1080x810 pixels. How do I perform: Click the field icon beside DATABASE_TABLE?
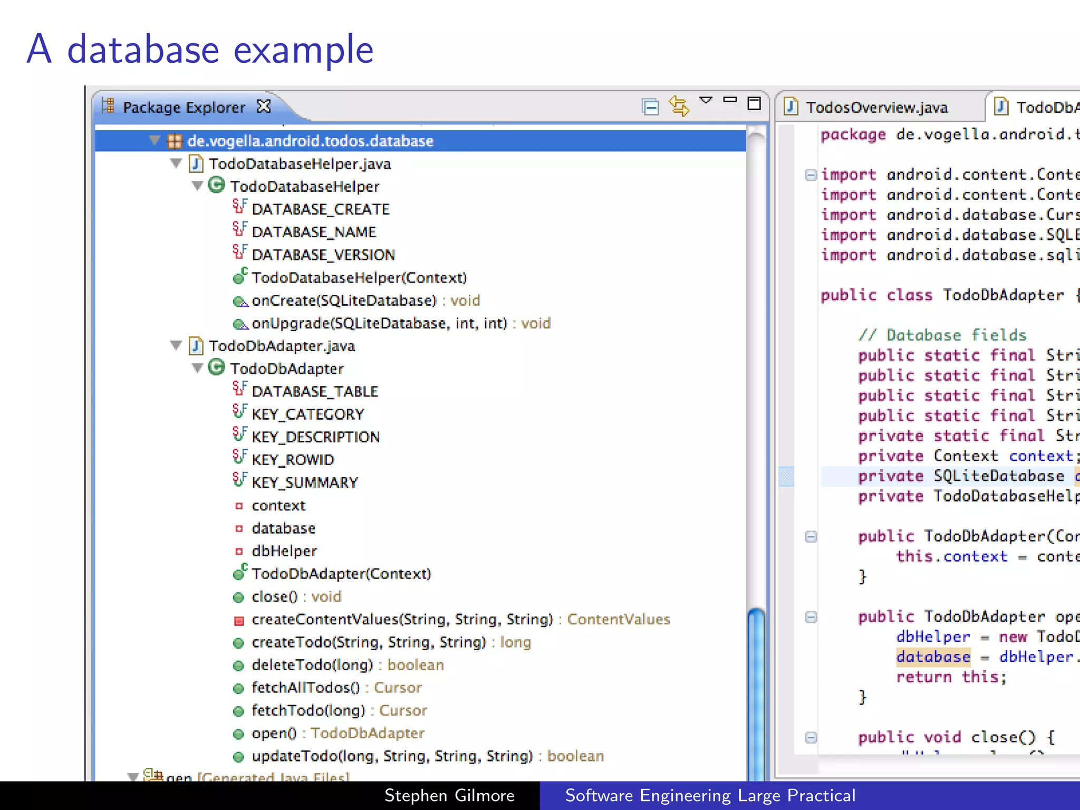(239, 389)
